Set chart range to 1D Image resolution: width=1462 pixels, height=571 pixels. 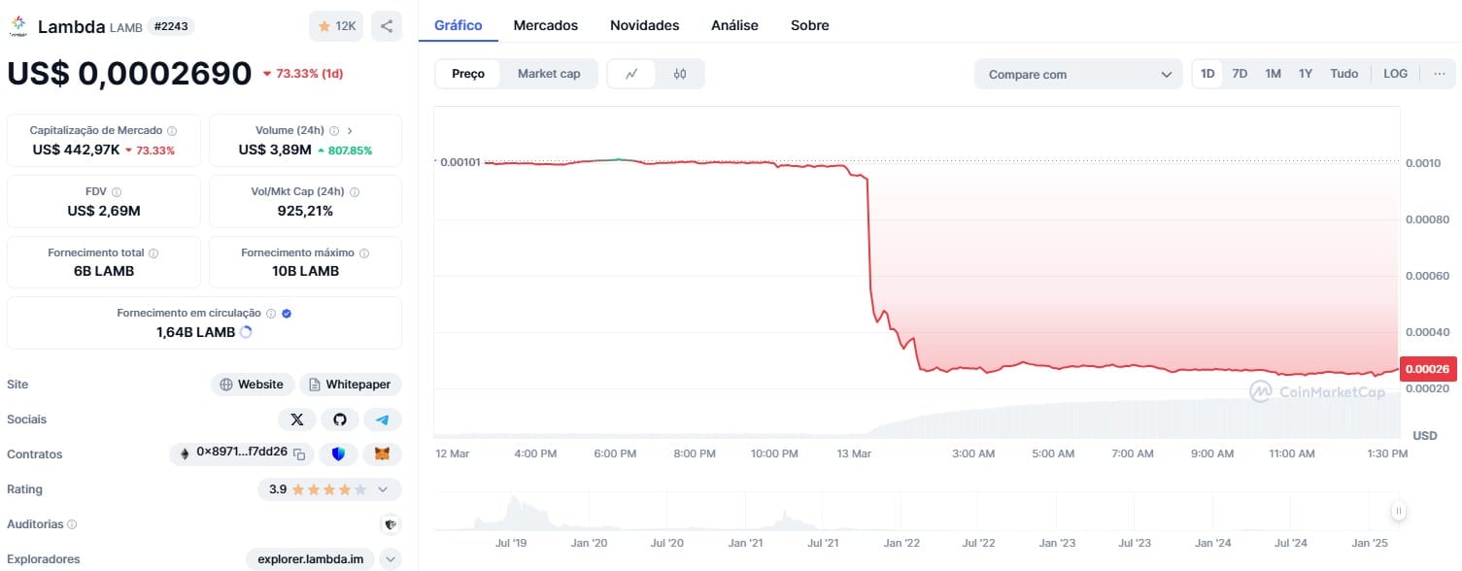click(x=1207, y=74)
